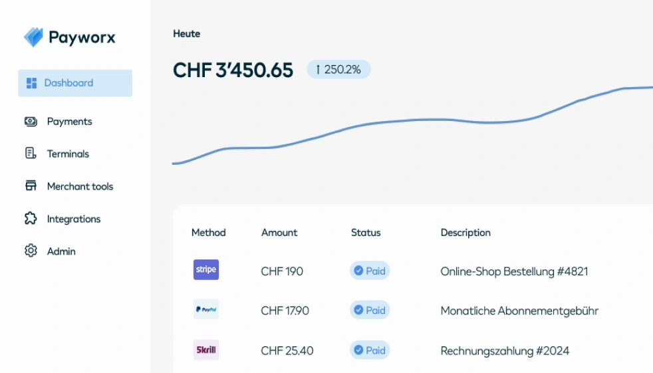Image resolution: width=653 pixels, height=373 pixels.
Task: Click the Integrations puzzle icon
Action: [31, 218]
